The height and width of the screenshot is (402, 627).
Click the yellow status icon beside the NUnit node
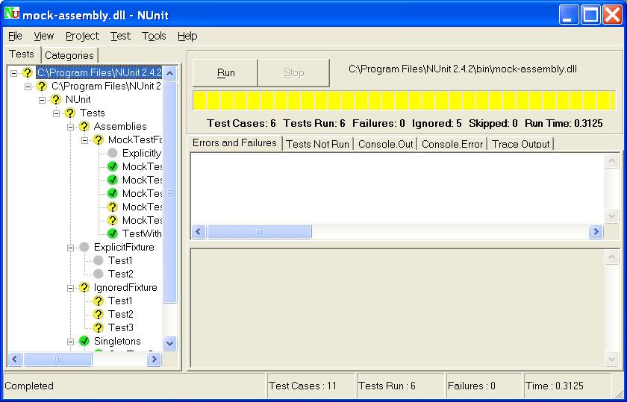coord(56,99)
